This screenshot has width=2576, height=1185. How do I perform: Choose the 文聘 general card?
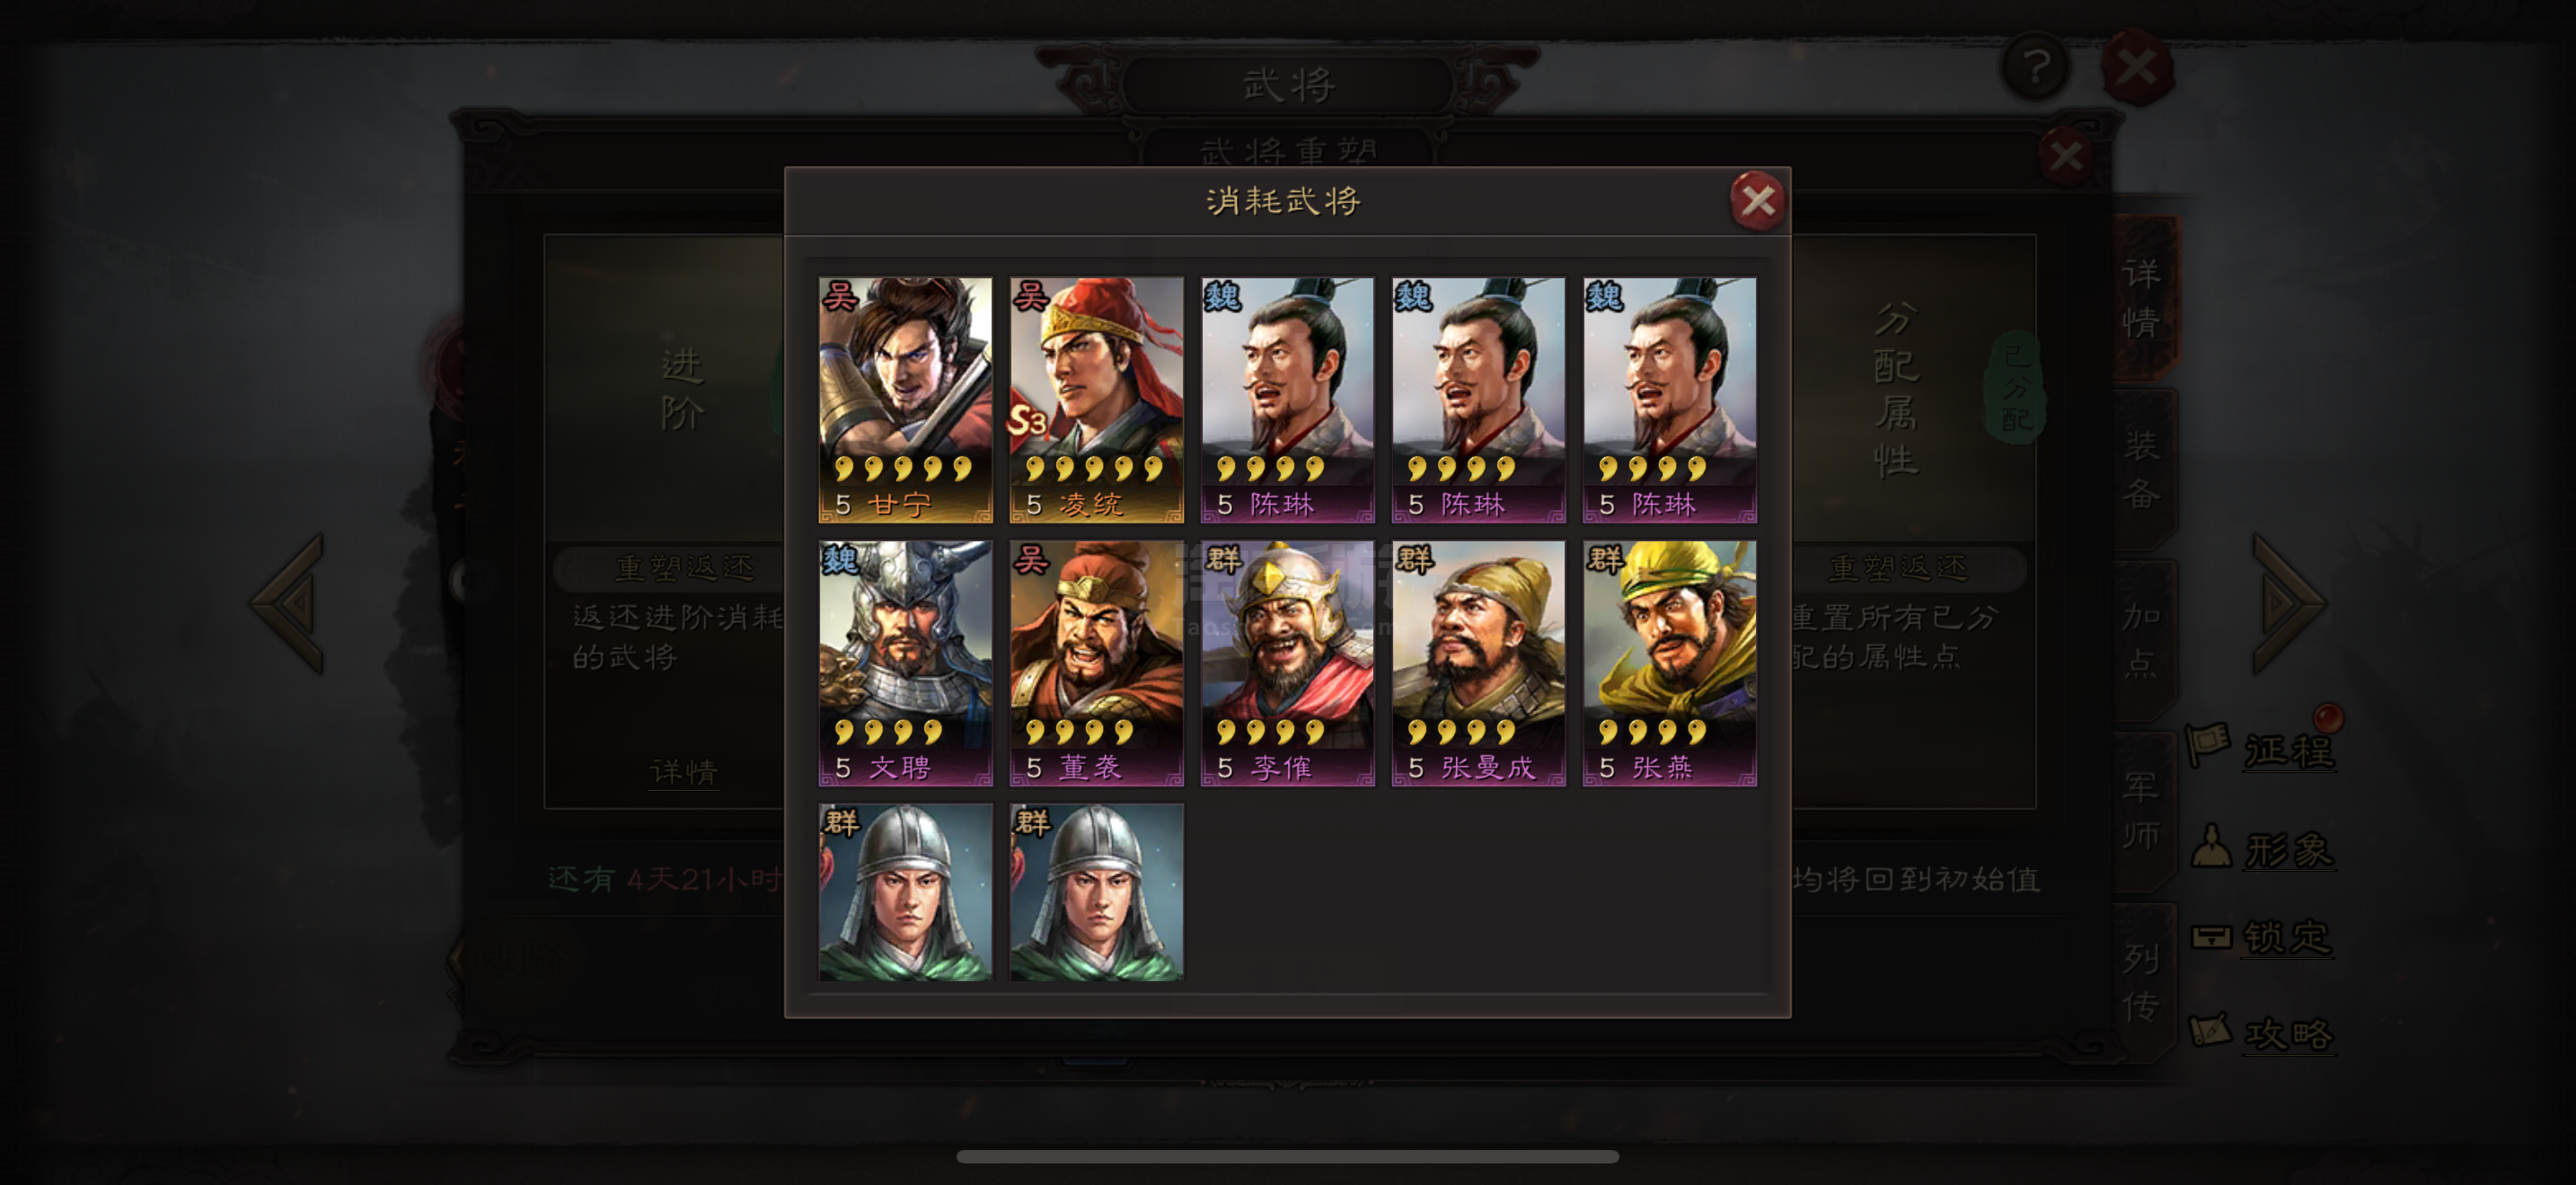[x=905, y=663]
